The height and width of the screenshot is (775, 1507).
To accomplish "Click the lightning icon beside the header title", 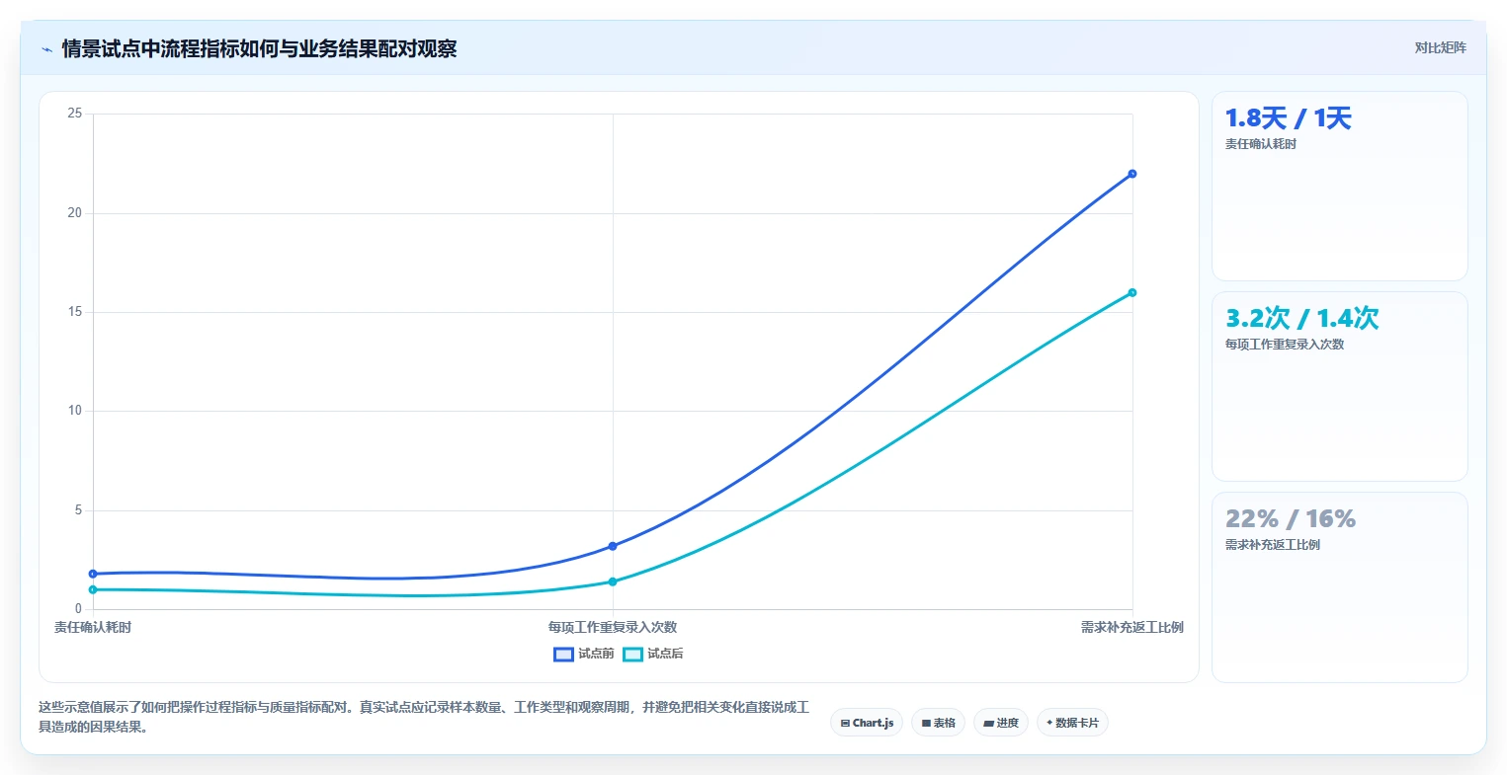I will [x=46, y=49].
